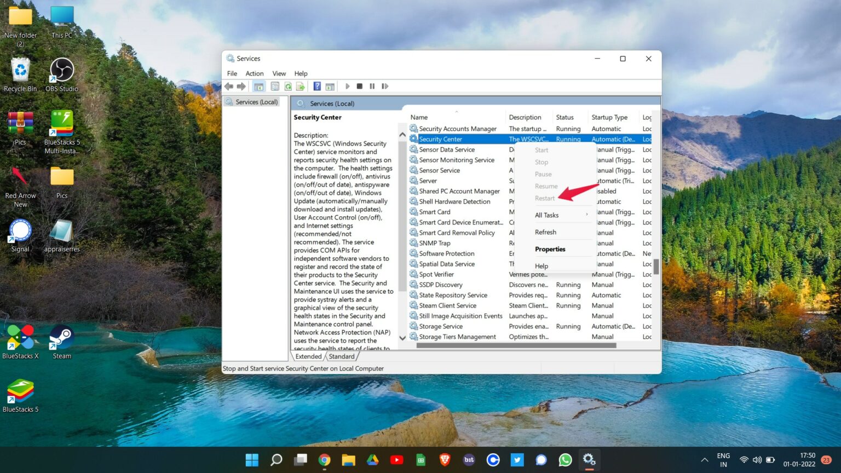Open the Export List toolbar icon

tap(300, 86)
